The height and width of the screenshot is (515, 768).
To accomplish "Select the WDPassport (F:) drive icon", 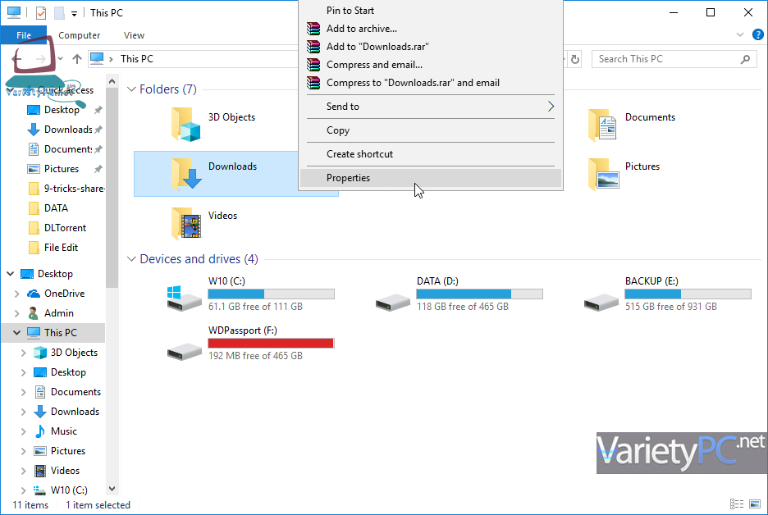I will click(185, 348).
